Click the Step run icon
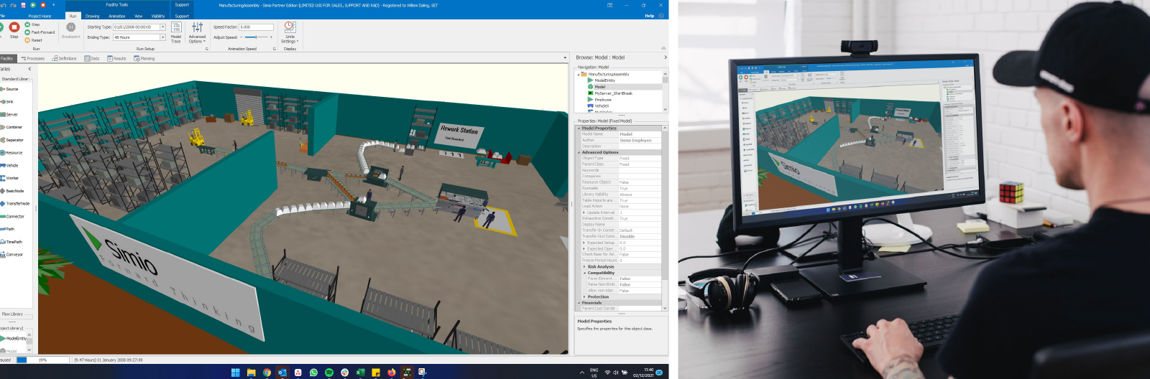 (x=28, y=24)
